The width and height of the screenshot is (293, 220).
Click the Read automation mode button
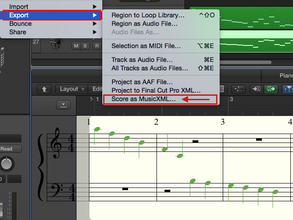coord(11,149)
